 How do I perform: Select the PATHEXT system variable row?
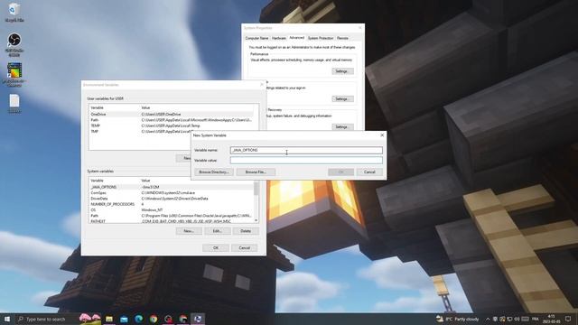point(172,221)
